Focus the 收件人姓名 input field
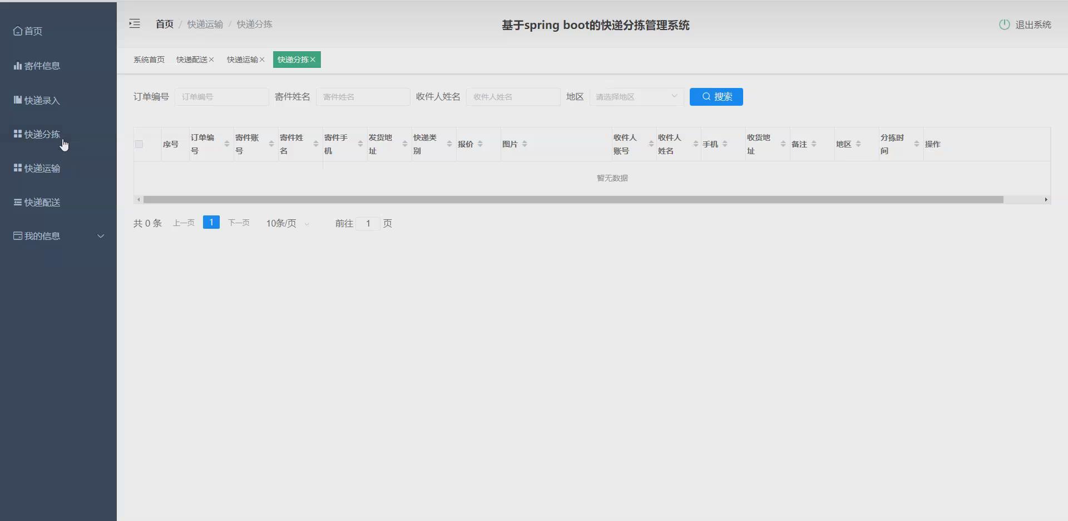This screenshot has height=521, width=1068. pos(513,97)
